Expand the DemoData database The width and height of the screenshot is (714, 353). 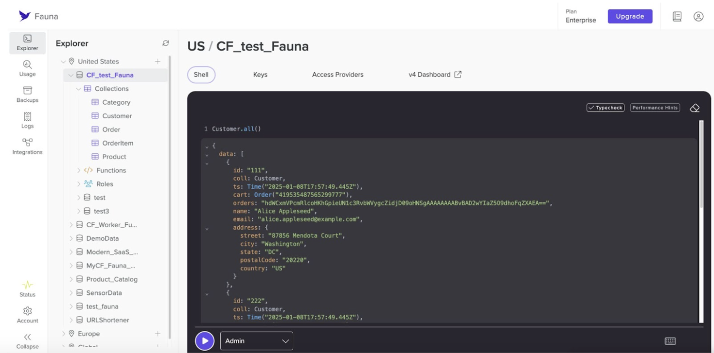71,238
